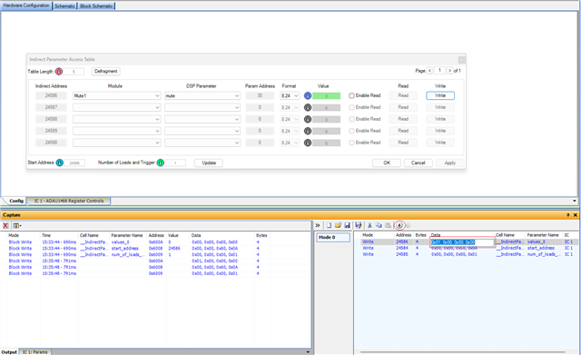Enable Read checkbox for row 24590
This screenshot has height=355, width=581.
(x=351, y=143)
